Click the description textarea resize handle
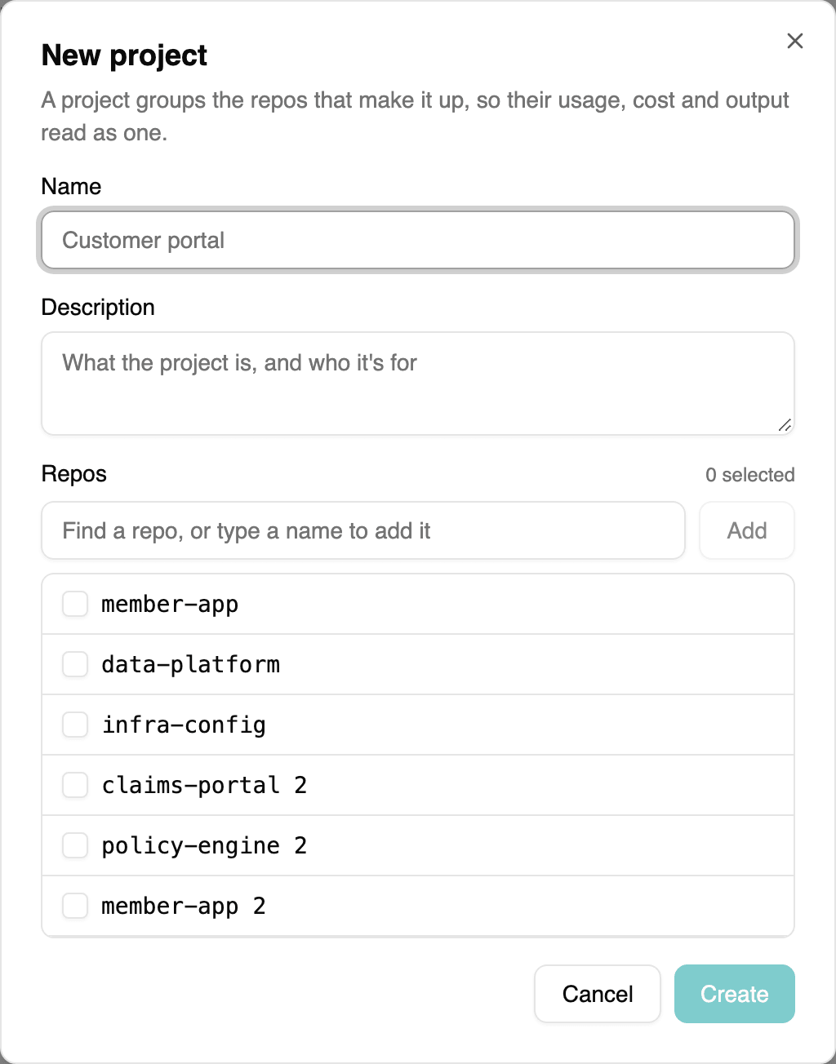The height and width of the screenshot is (1064, 836). (x=785, y=425)
